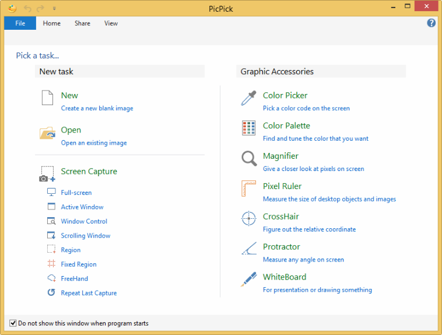The image size is (442, 335).
Task: Open the help question mark button
Action: tap(432, 23)
